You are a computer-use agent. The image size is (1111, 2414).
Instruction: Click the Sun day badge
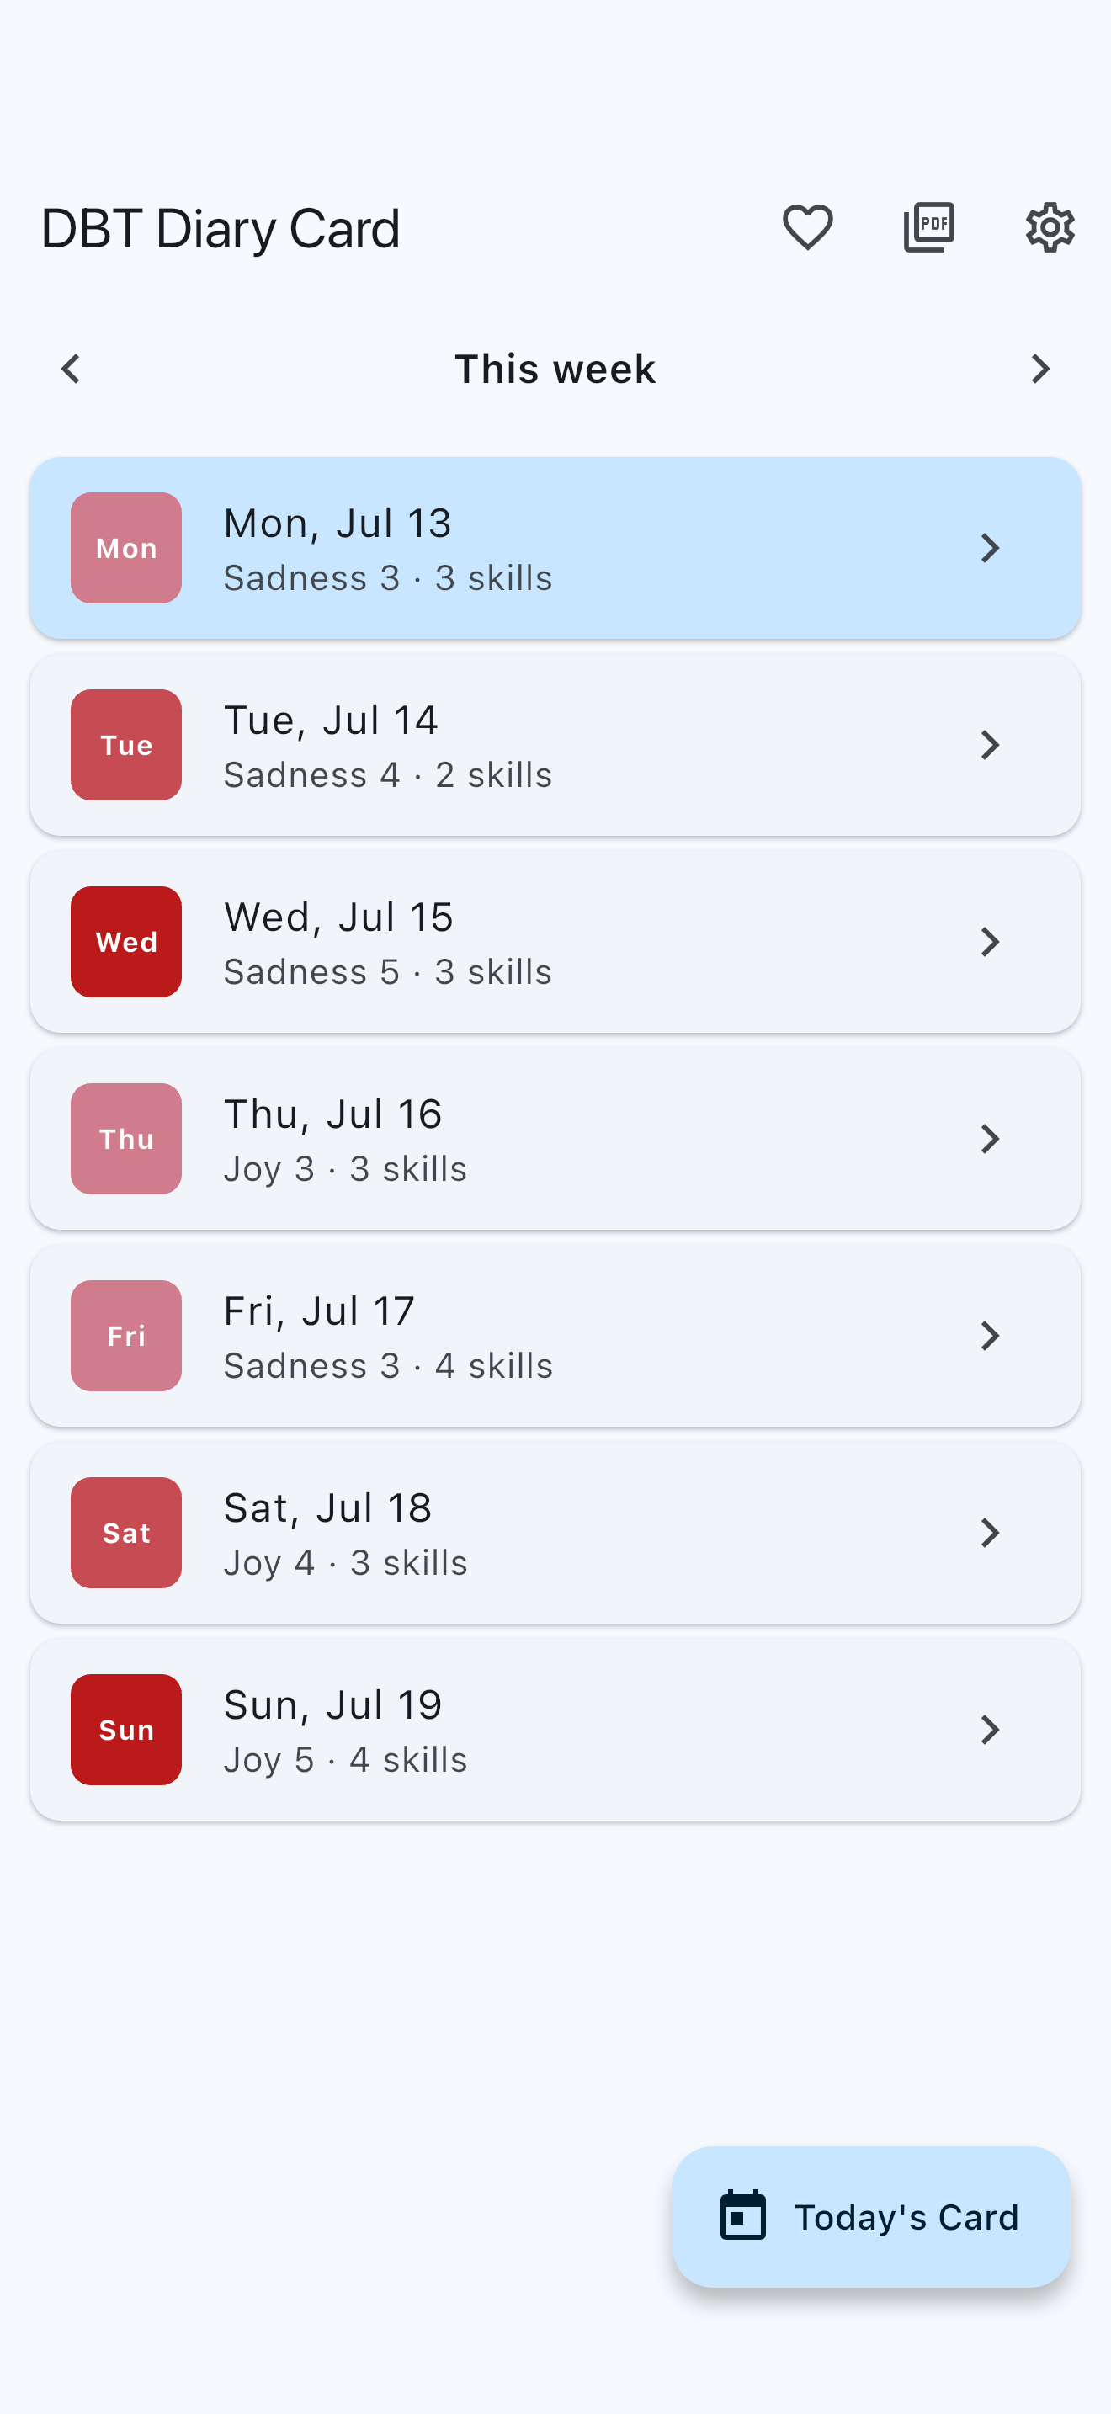tap(126, 1730)
